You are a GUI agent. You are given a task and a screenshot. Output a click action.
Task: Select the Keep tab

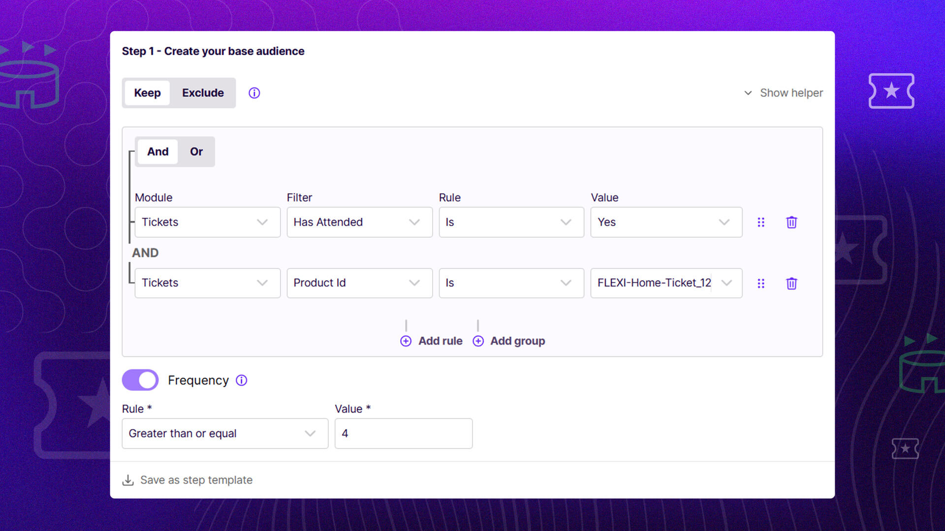click(x=148, y=92)
